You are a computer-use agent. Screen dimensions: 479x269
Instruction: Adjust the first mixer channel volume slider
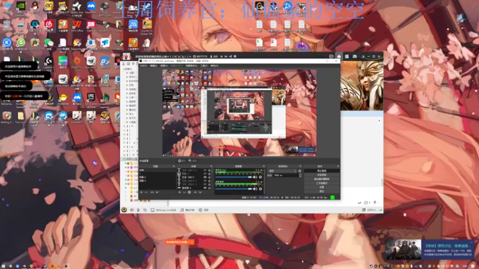click(x=234, y=177)
